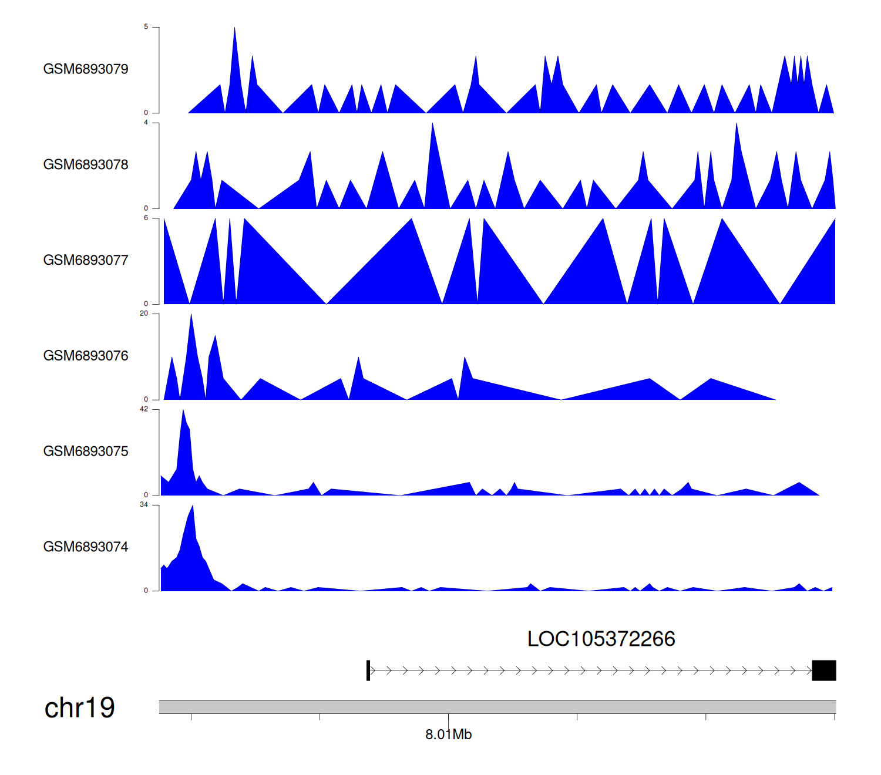Click the GSM6893077 track name
Screen dimensions: 881x775
[x=86, y=260]
